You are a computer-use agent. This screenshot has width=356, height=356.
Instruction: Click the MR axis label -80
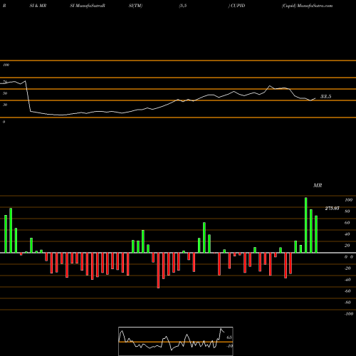click(x=347, y=303)
